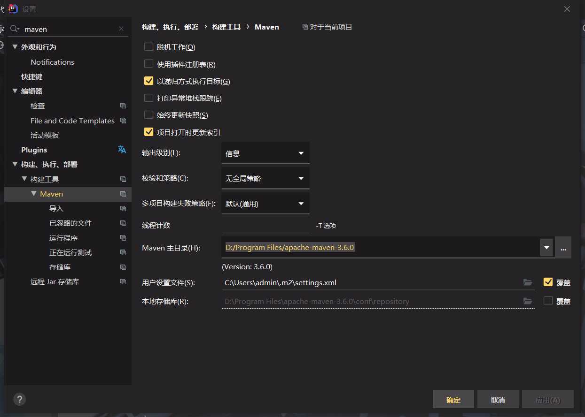Collapse 构建、执行、部署 tree section

(15, 165)
